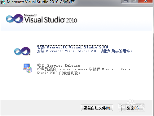This screenshot has width=154, height=116.
Task: Open the 安装 Microsoft Visual Studio 2010 link
Action: [x=73, y=47]
